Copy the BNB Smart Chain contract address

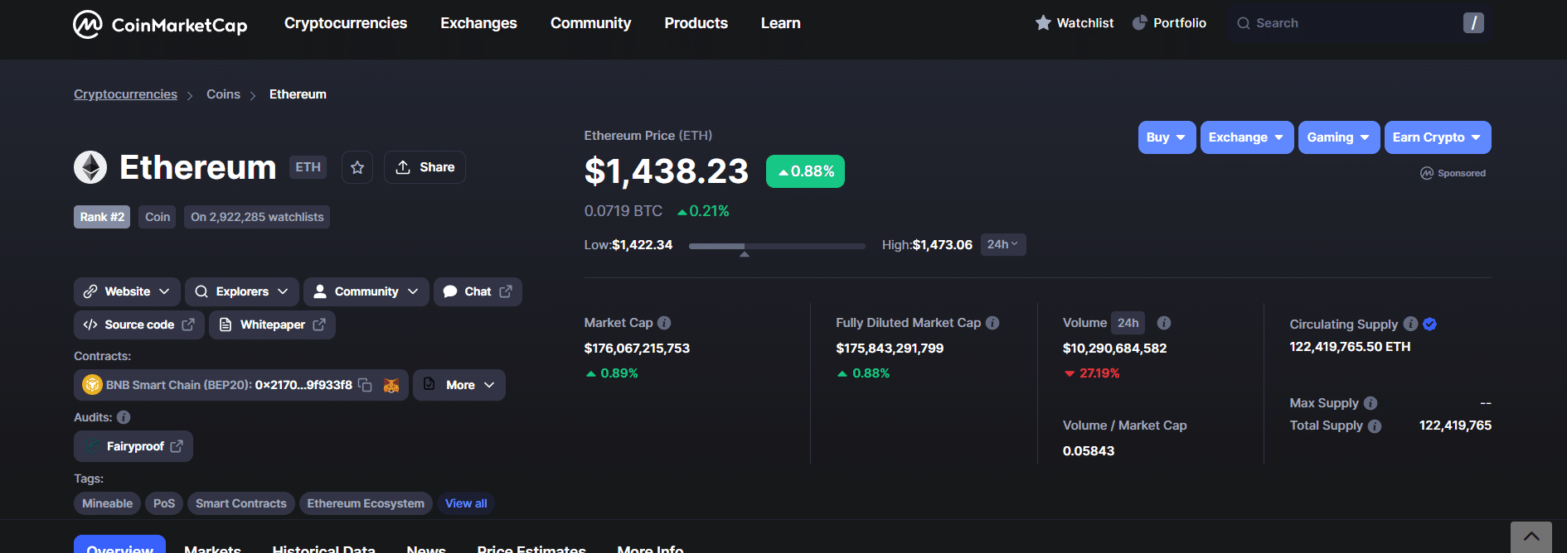point(365,385)
